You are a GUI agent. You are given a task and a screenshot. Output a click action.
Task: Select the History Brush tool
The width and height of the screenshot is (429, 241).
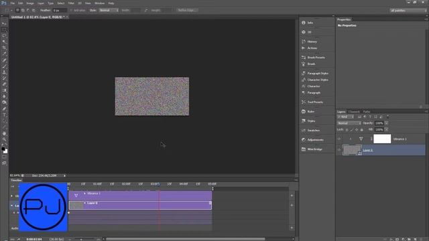(x=4, y=78)
